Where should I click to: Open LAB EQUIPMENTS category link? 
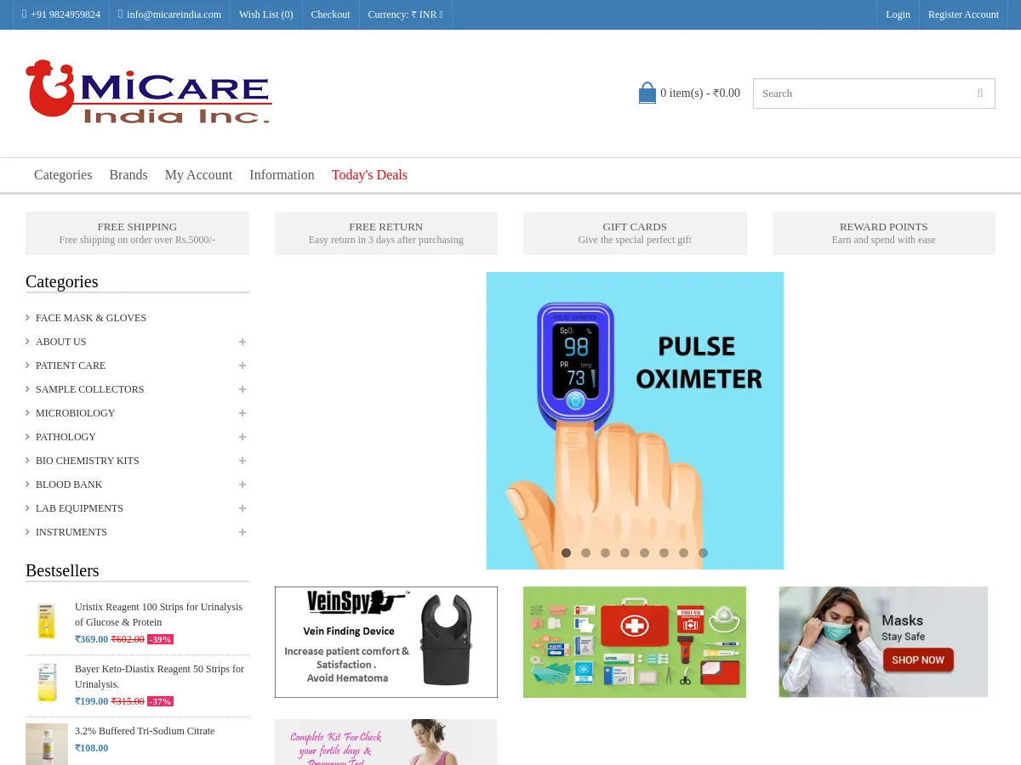pyautogui.click(x=79, y=508)
